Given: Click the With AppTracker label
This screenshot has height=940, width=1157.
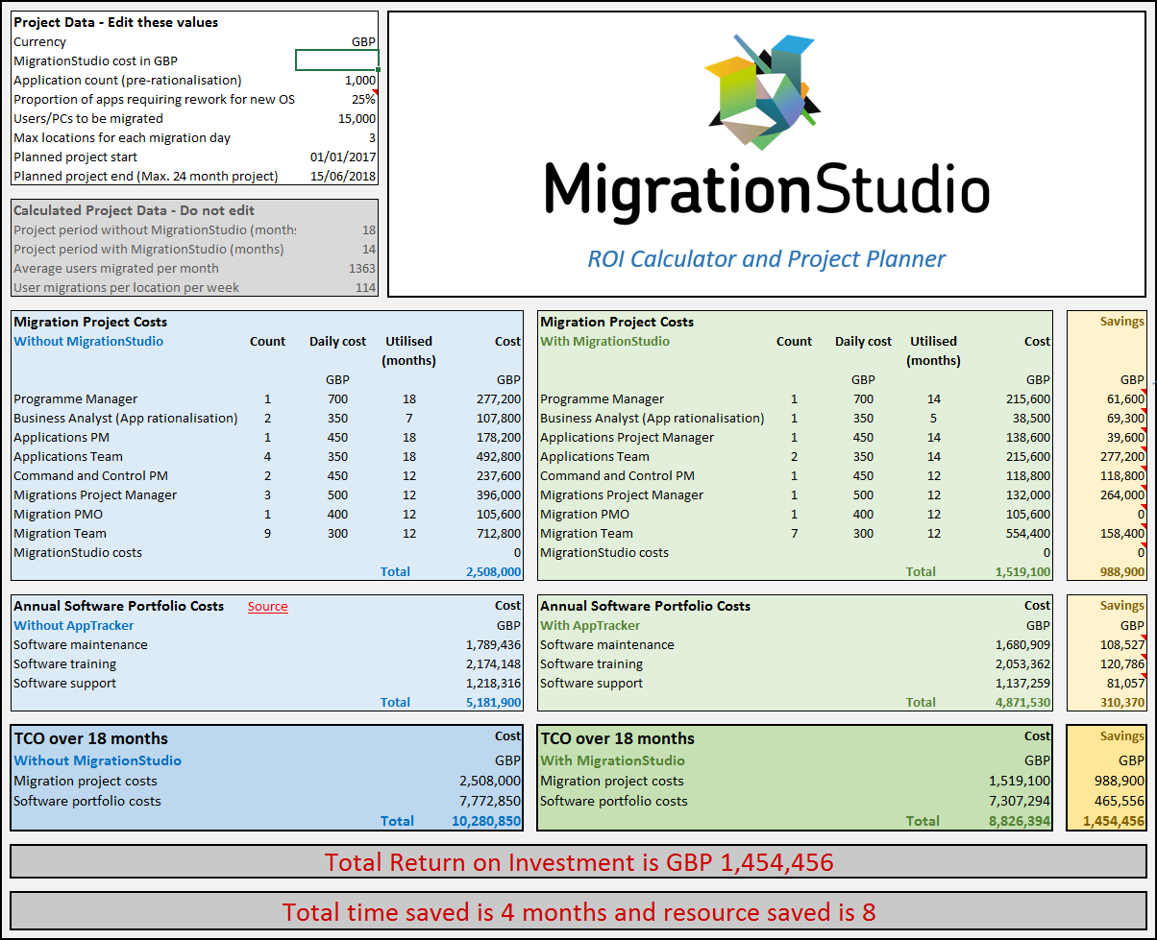Looking at the screenshot, I should coord(590,626).
